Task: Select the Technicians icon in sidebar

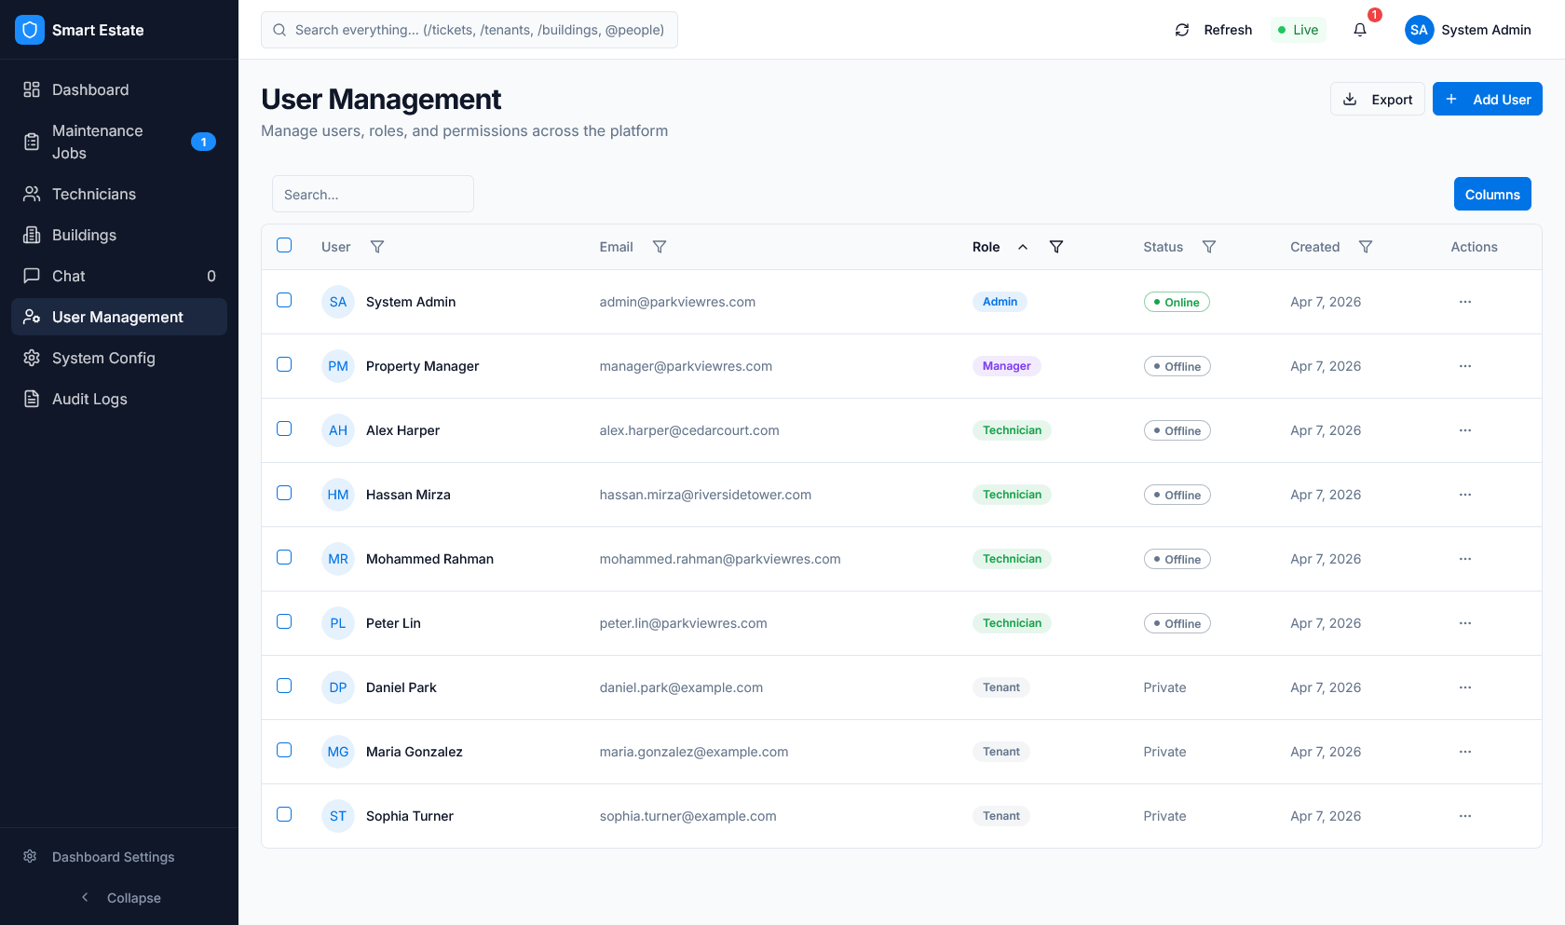Action: [x=31, y=194]
